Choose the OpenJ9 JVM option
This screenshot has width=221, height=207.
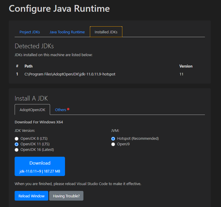click(113, 144)
